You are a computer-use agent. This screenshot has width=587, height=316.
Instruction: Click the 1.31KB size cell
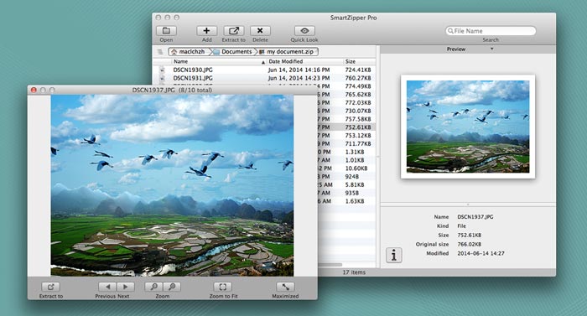click(x=355, y=152)
